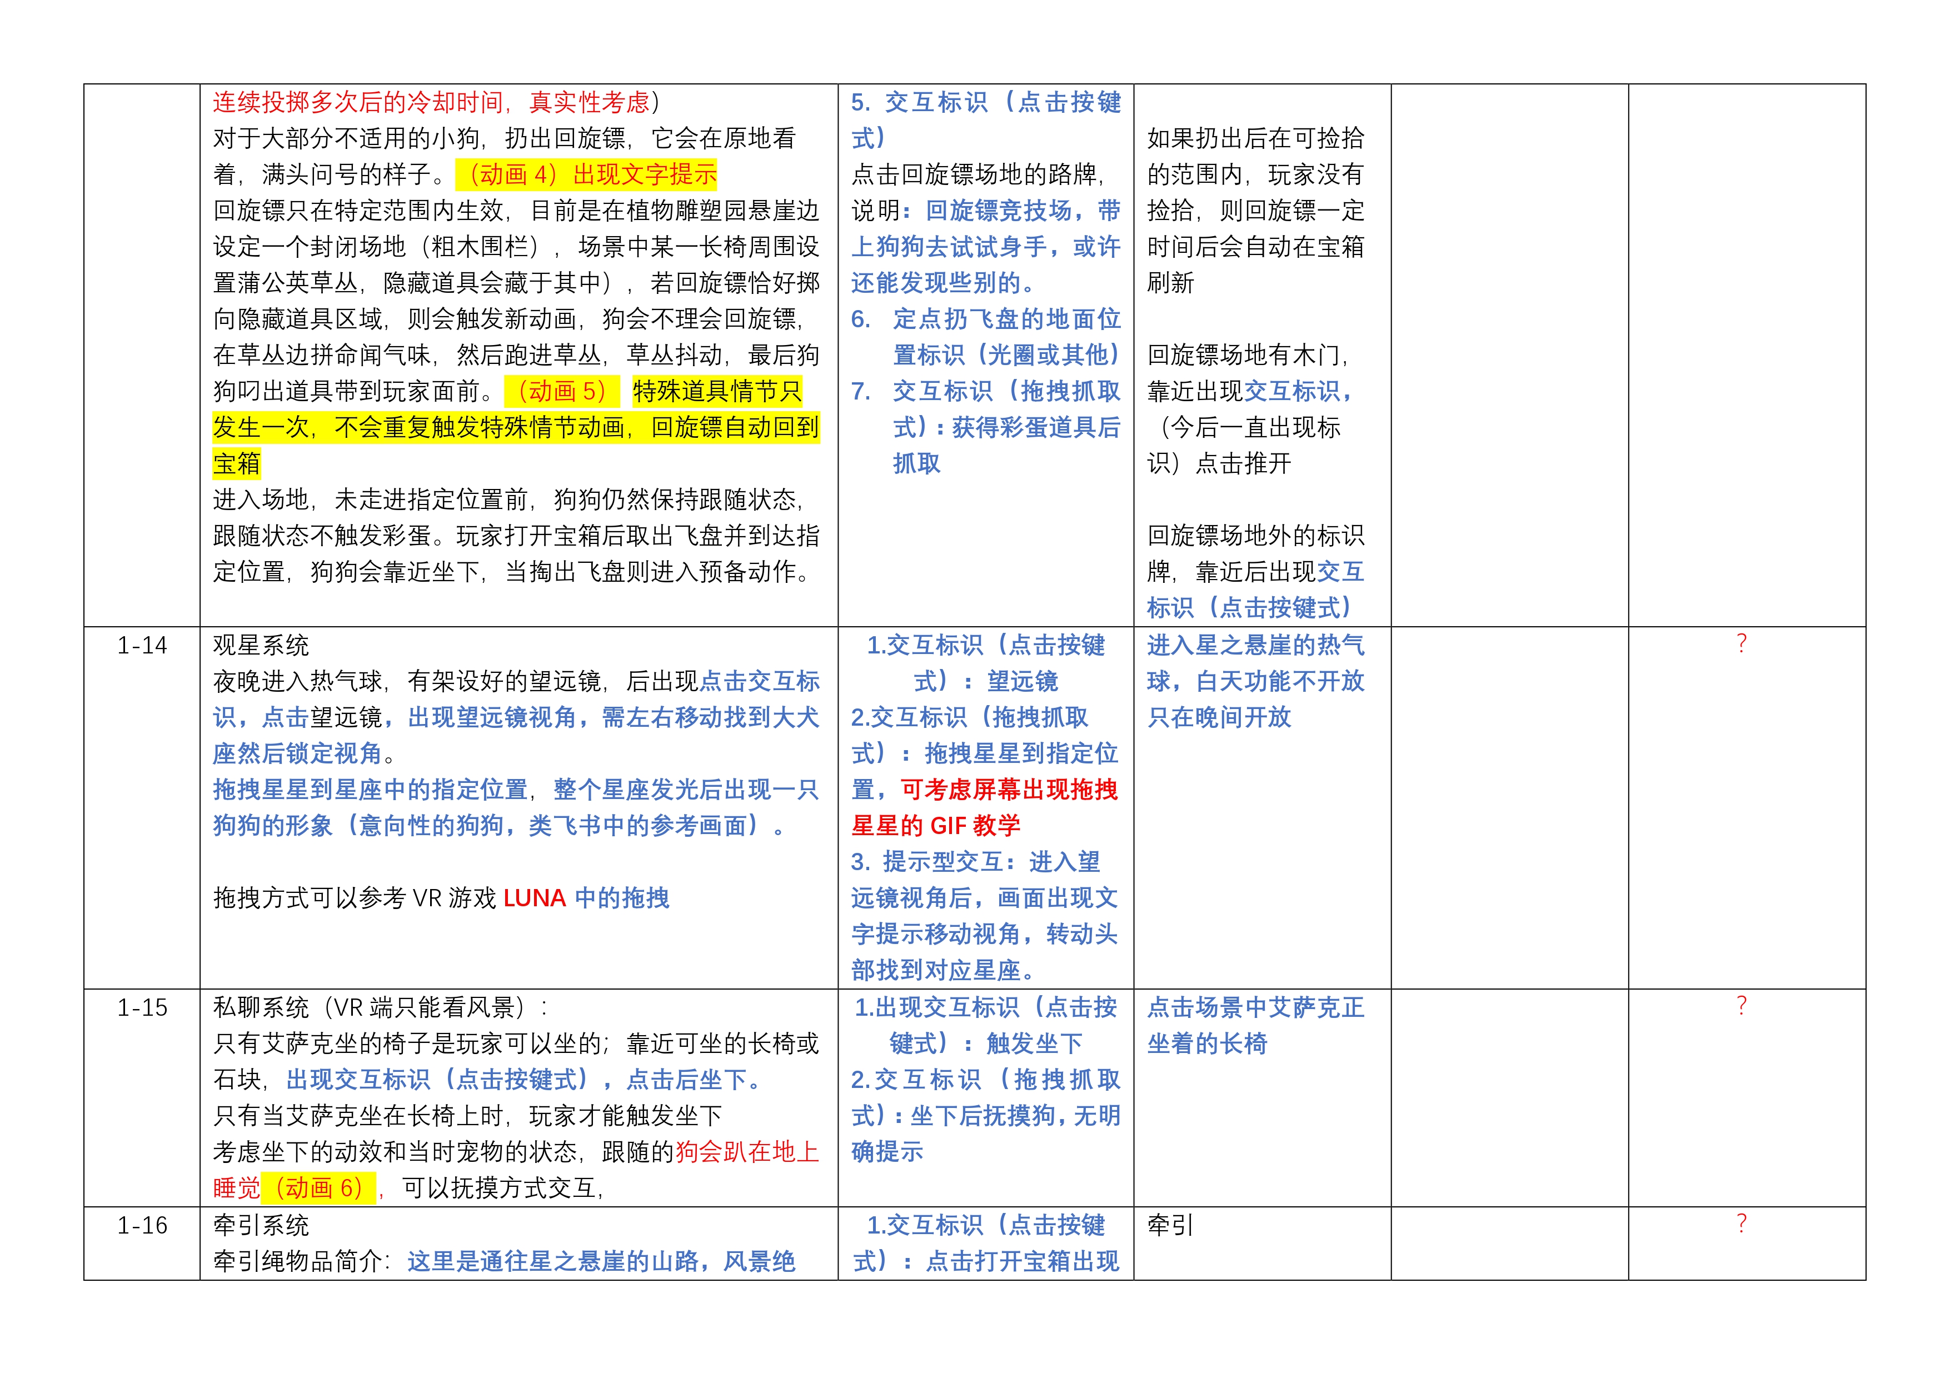Viewport: 1950px width, 1378px height.
Task: Click the text 拖拽方式可以参考 VR 游戏
Action: [x=354, y=898]
